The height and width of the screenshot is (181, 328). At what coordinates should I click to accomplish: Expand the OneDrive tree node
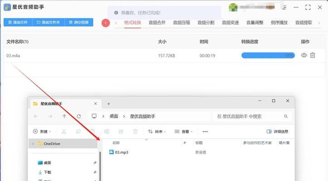click(33, 143)
